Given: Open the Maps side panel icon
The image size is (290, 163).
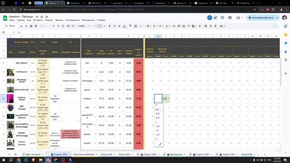Looking at the screenshot, I should (286, 60).
